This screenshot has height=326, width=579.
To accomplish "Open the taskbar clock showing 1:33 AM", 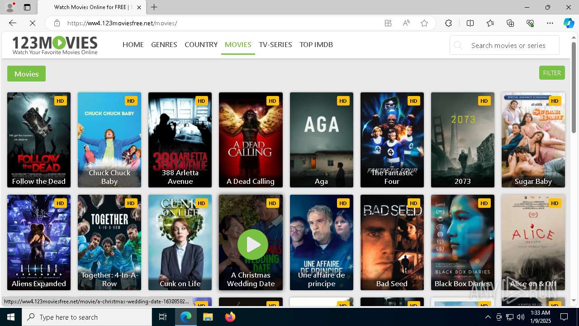I will click(x=540, y=317).
